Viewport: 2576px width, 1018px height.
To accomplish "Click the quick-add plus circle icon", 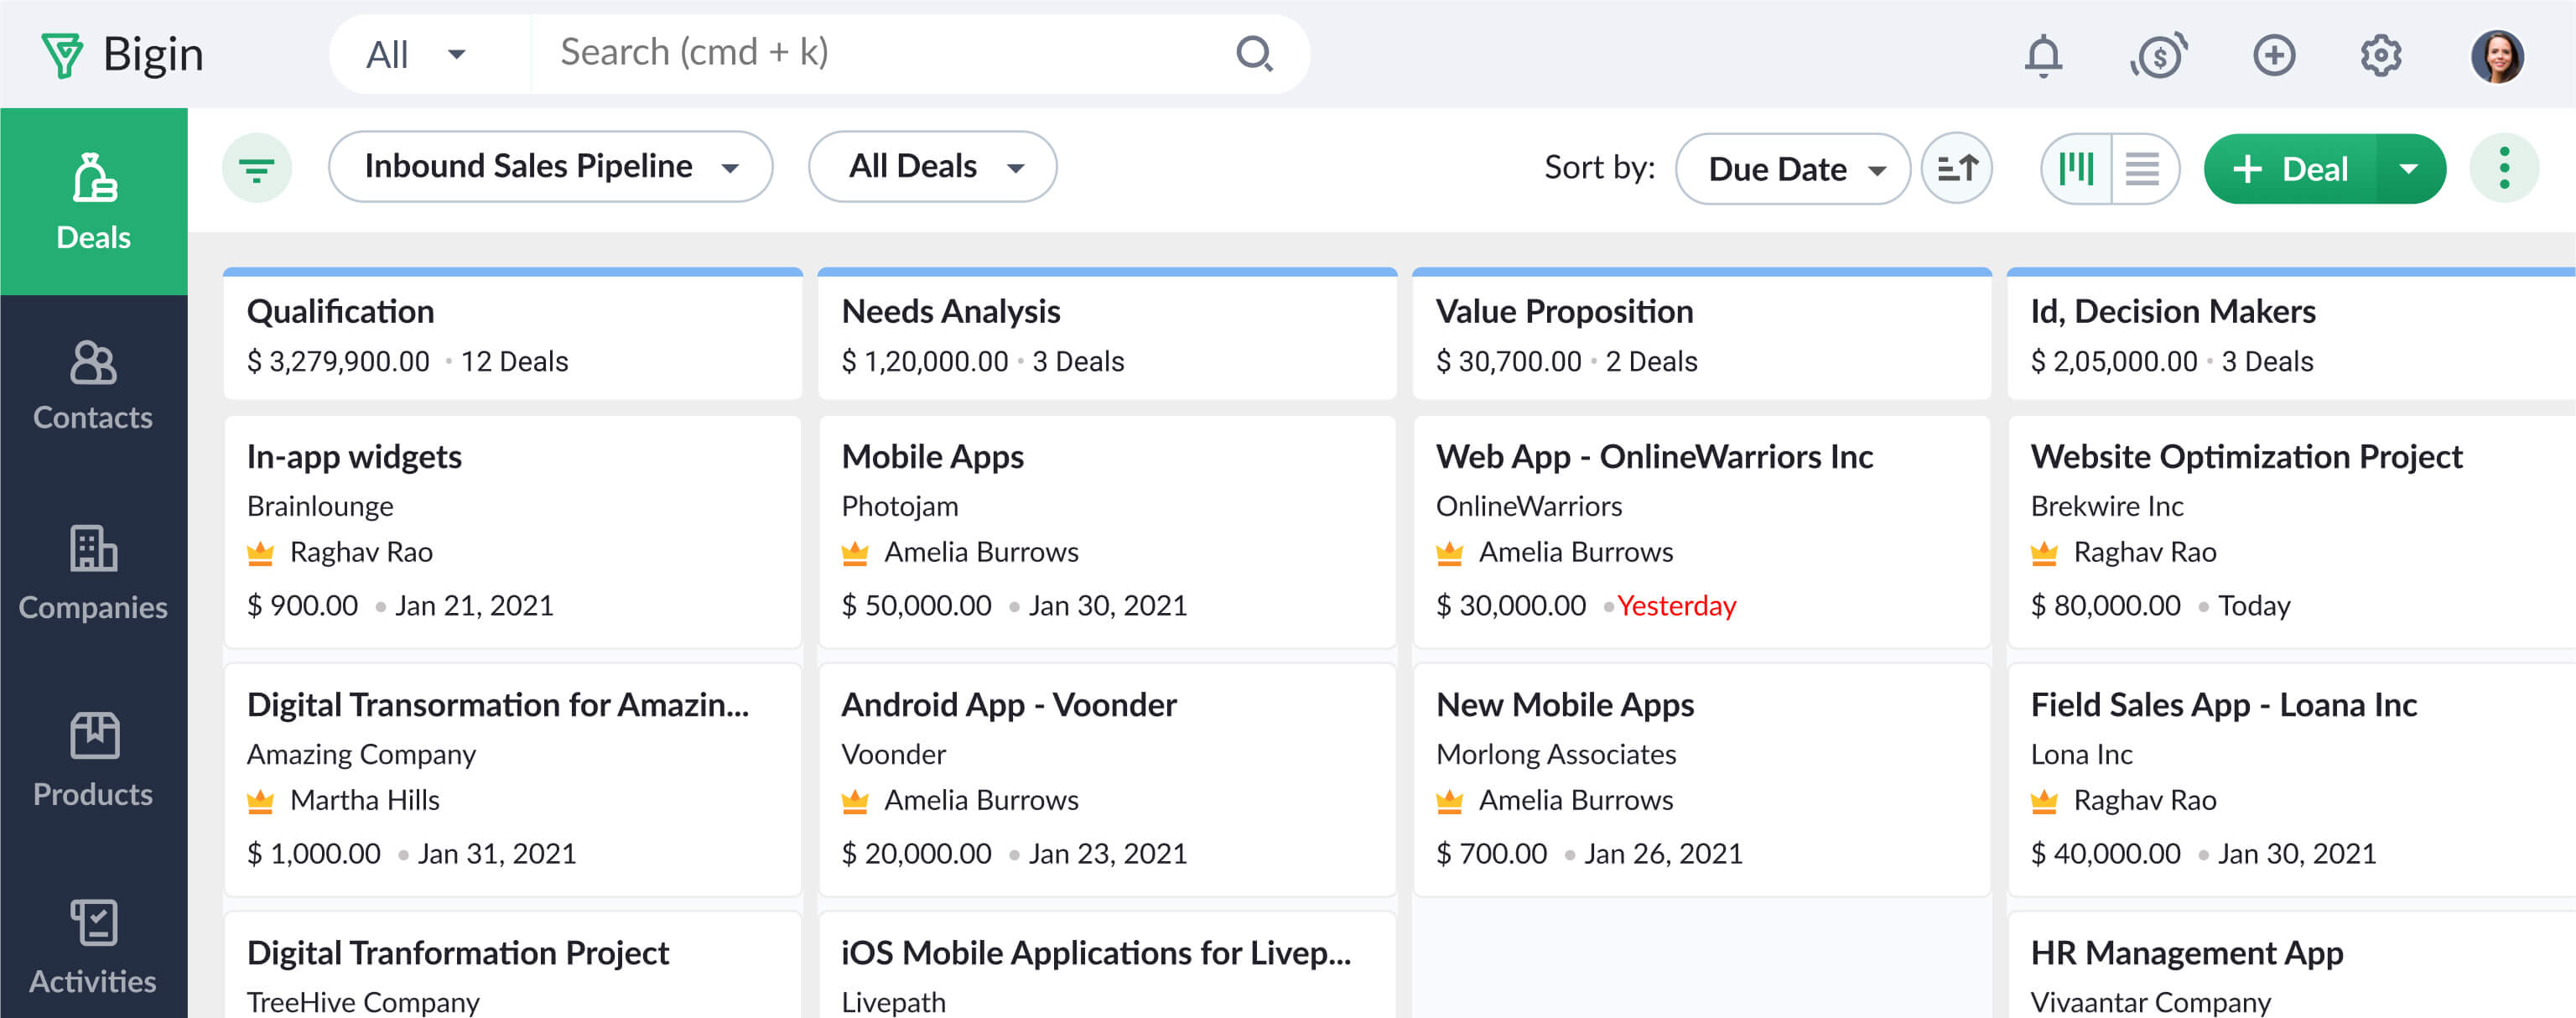I will coord(2273,55).
